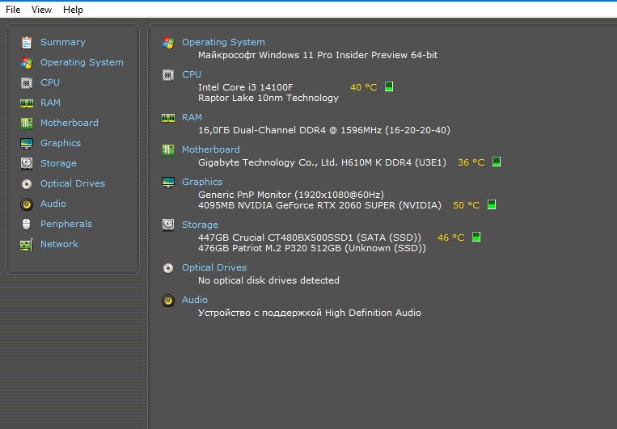This screenshot has width=617, height=429.
Task: Click the Storage heading link in summary
Action: point(200,225)
